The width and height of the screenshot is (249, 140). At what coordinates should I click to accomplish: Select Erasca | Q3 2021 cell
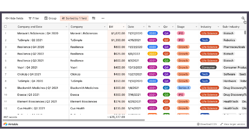click(x=28, y=95)
